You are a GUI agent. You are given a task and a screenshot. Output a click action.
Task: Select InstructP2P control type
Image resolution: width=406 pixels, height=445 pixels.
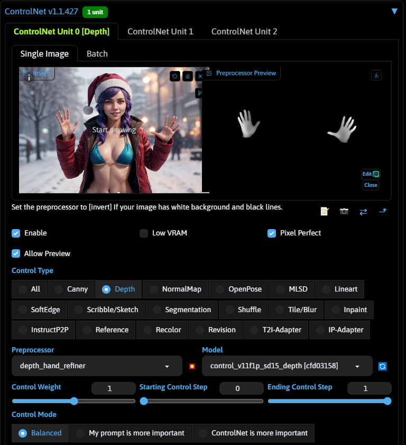pyautogui.click(x=43, y=330)
